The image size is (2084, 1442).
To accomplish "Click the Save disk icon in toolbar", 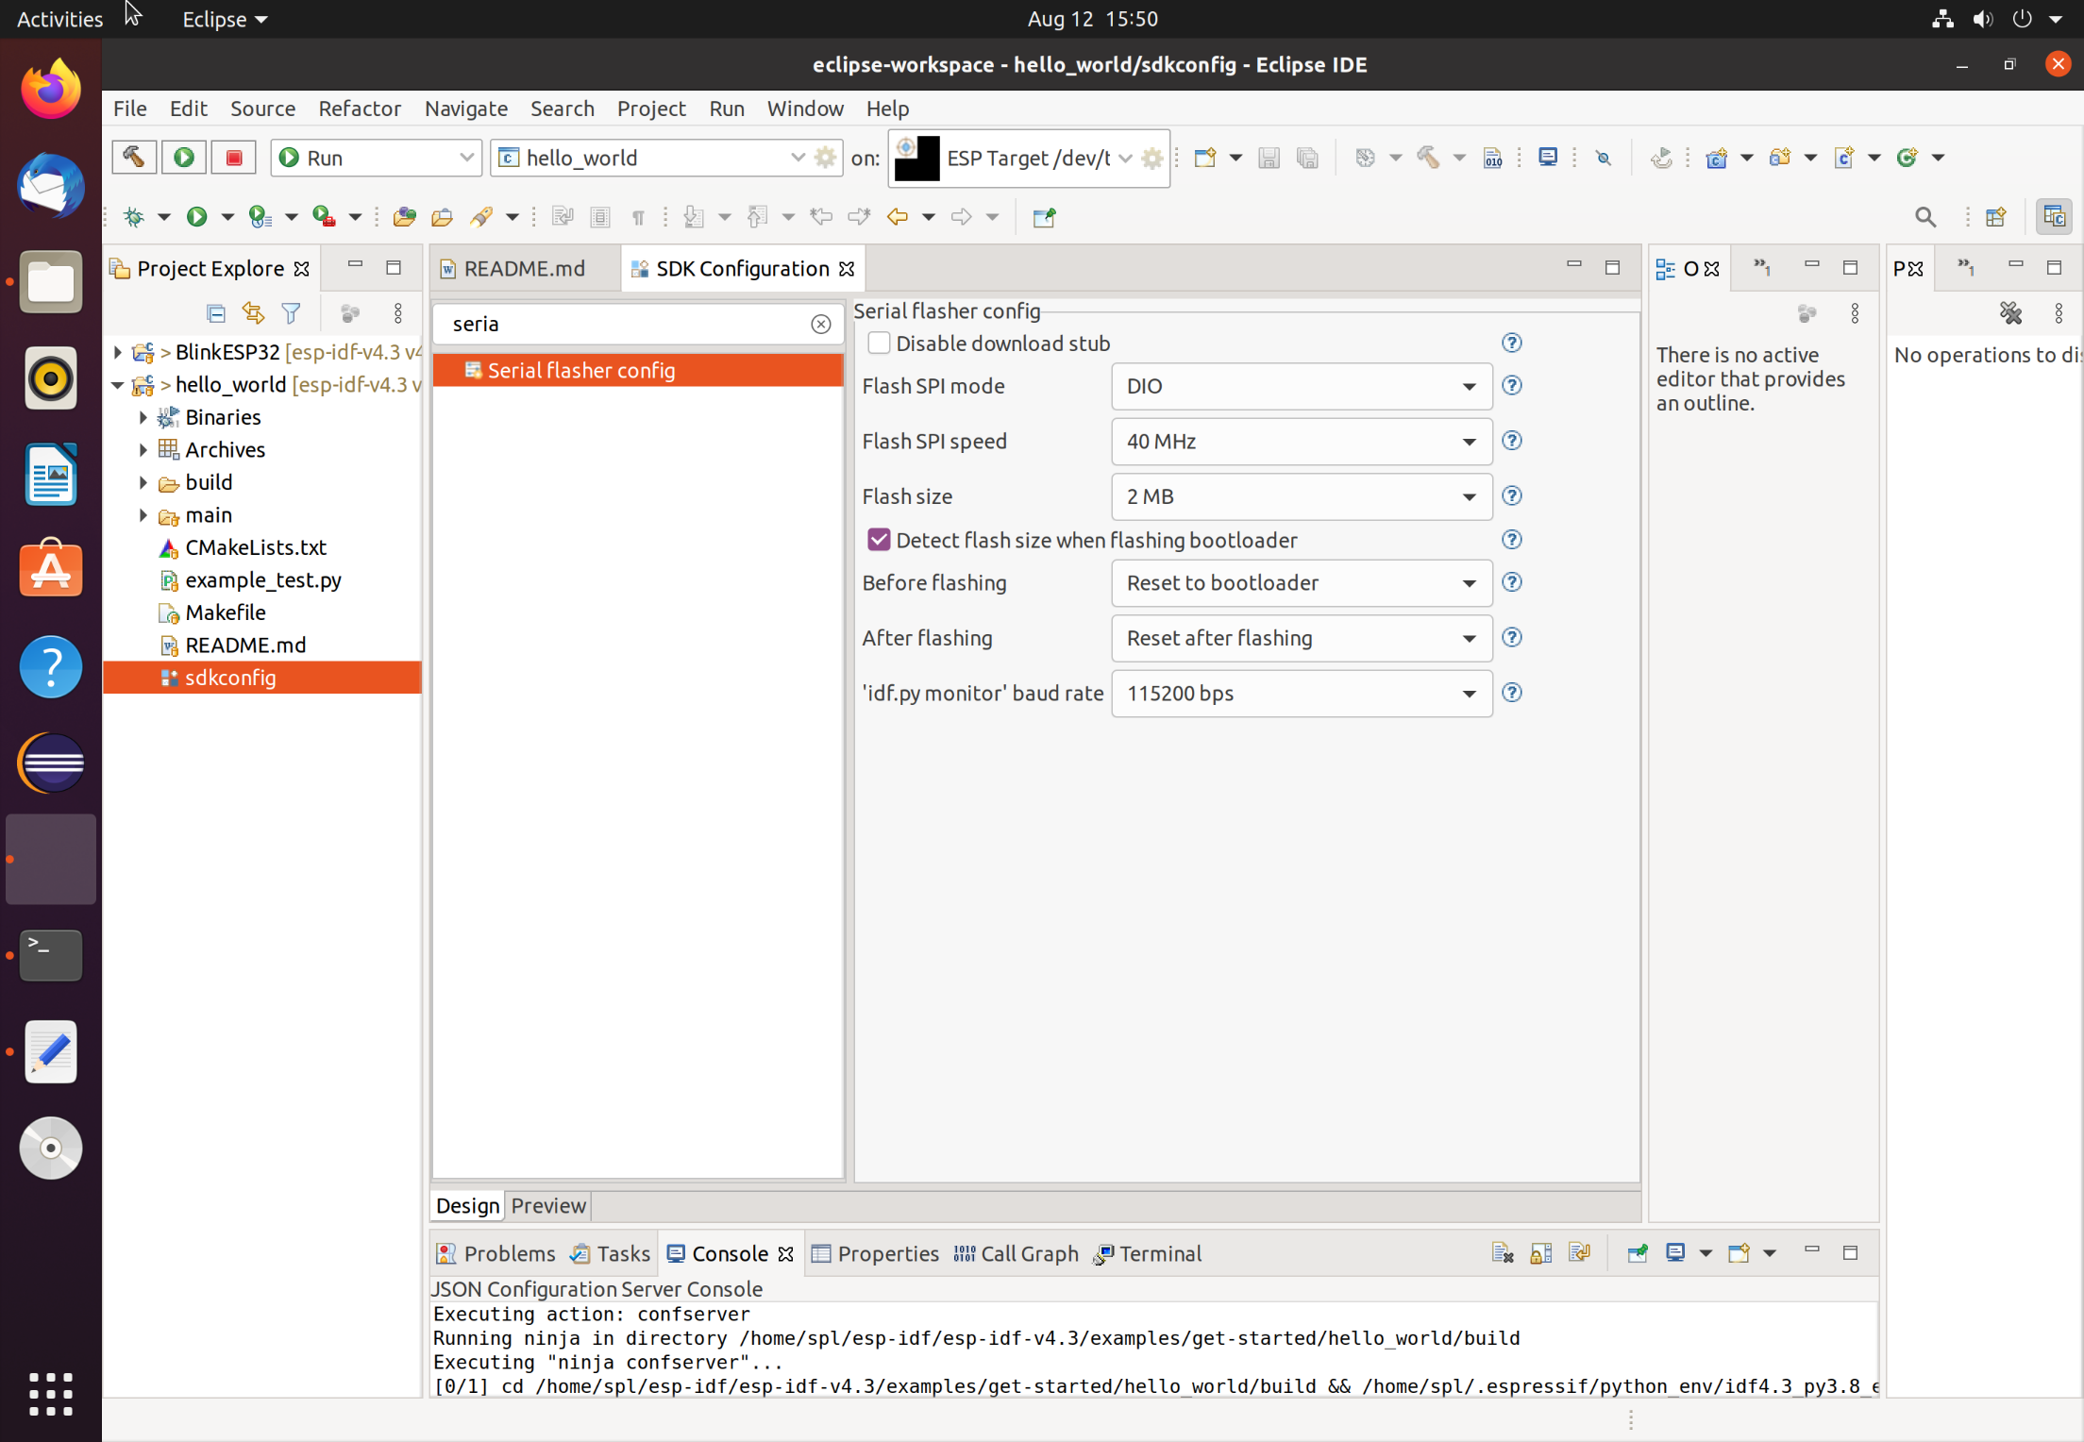I will (1269, 158).
